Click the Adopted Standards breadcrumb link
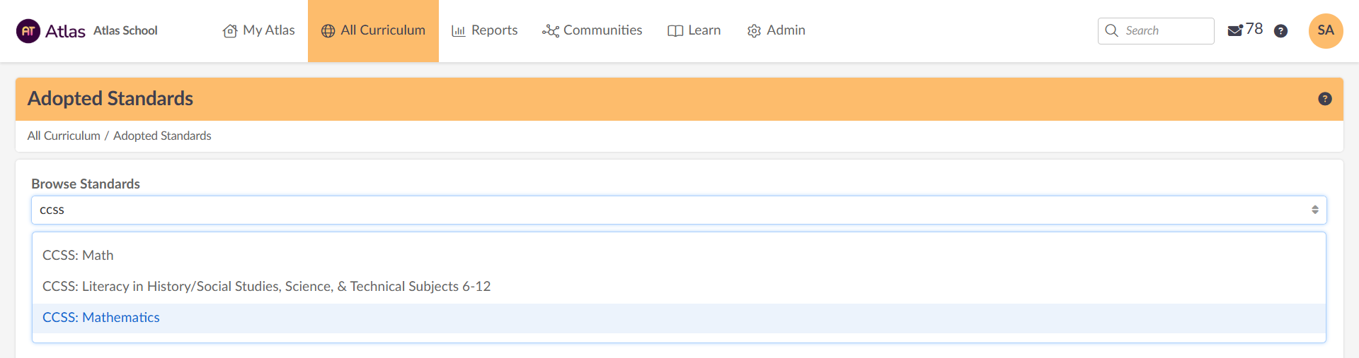 point(162,136)
